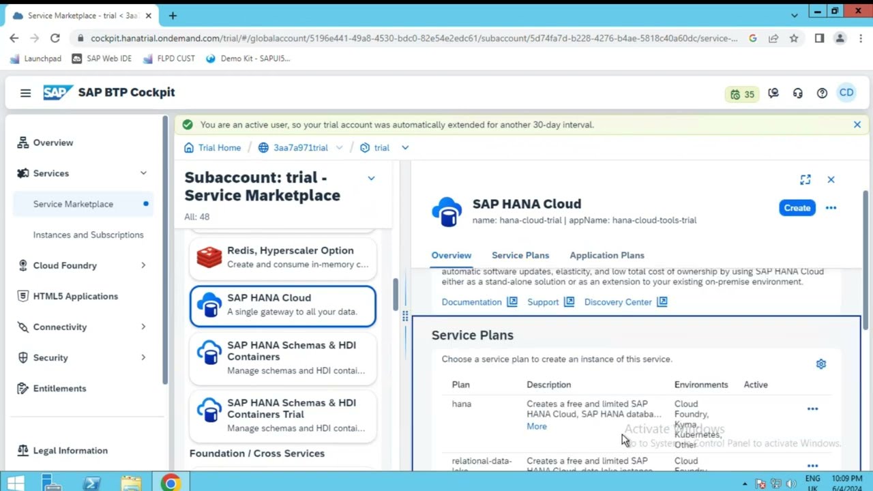Open the Windows Start menu
This screenshot has width=873, height=491.
15,483
